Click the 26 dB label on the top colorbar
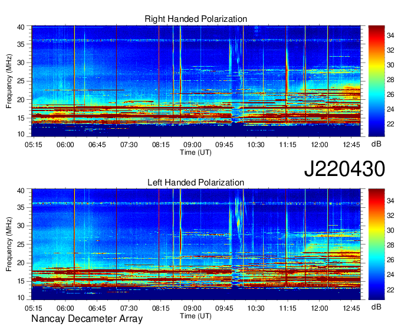The image size is (401, 326). [390, 94]
